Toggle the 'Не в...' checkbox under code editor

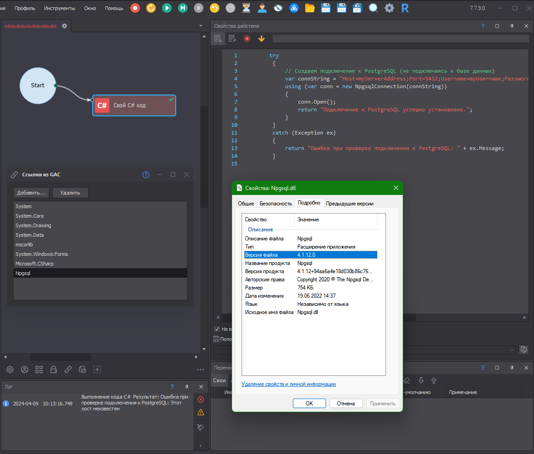217,329
